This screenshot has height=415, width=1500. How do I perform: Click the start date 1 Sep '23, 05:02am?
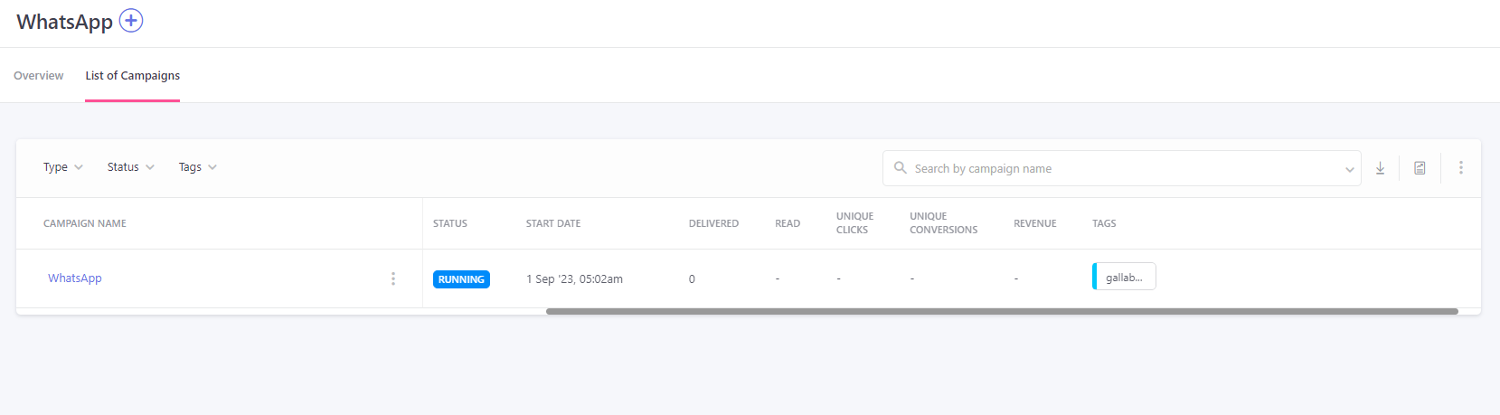[574, 279]
